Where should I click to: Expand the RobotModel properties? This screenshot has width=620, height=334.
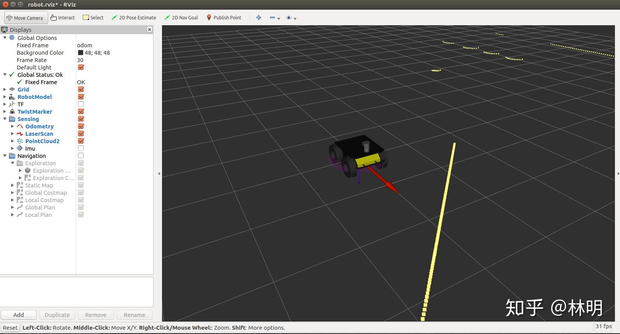pos(5,97)
